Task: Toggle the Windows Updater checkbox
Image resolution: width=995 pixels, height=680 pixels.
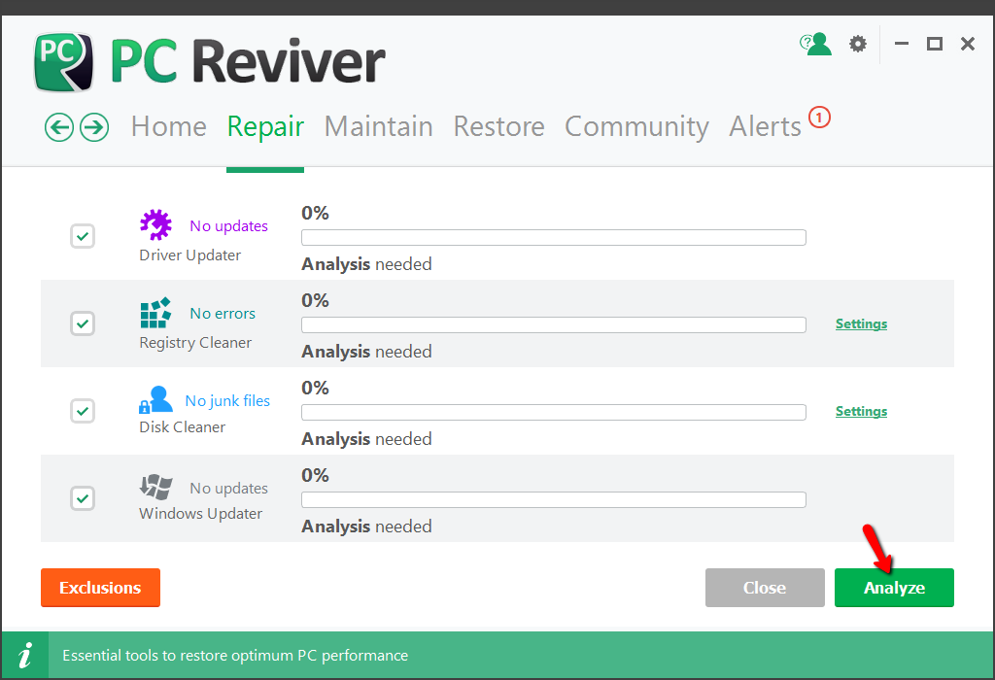Action: (83, 498)
